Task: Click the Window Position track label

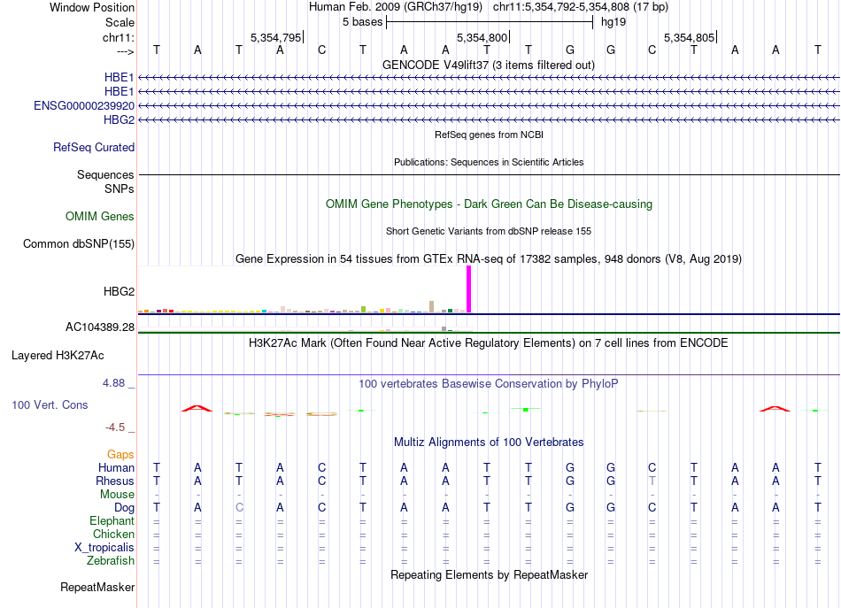Action: [x=92, y=7]
